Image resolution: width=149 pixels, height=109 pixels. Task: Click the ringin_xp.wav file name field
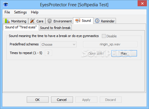tap(110, 44)
